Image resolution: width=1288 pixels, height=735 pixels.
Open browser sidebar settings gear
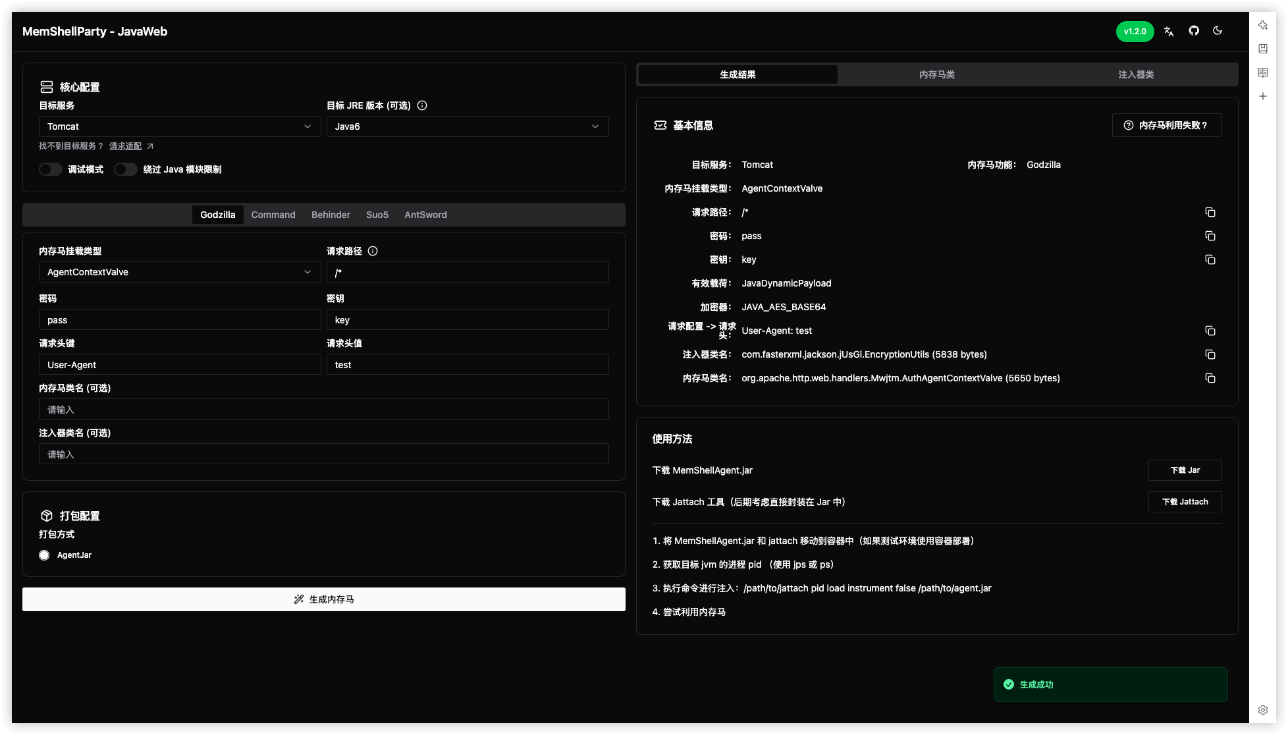(x=1263, y=710)
